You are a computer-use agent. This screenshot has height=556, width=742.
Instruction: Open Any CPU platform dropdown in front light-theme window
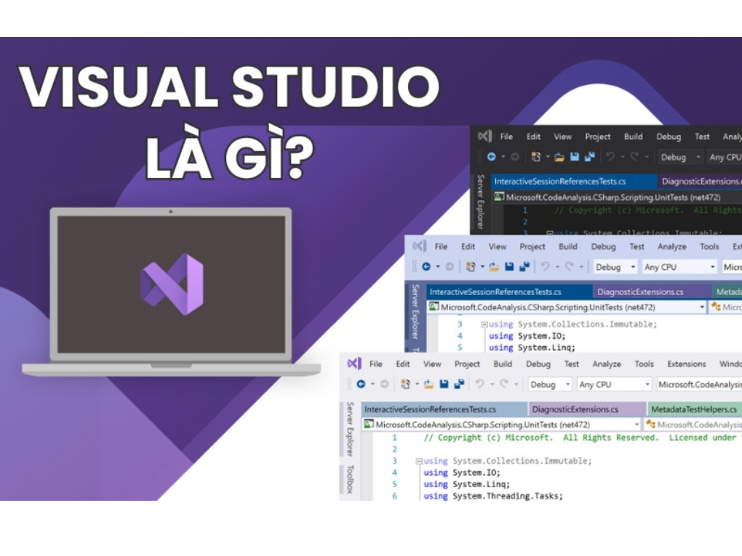coord(613,384)
